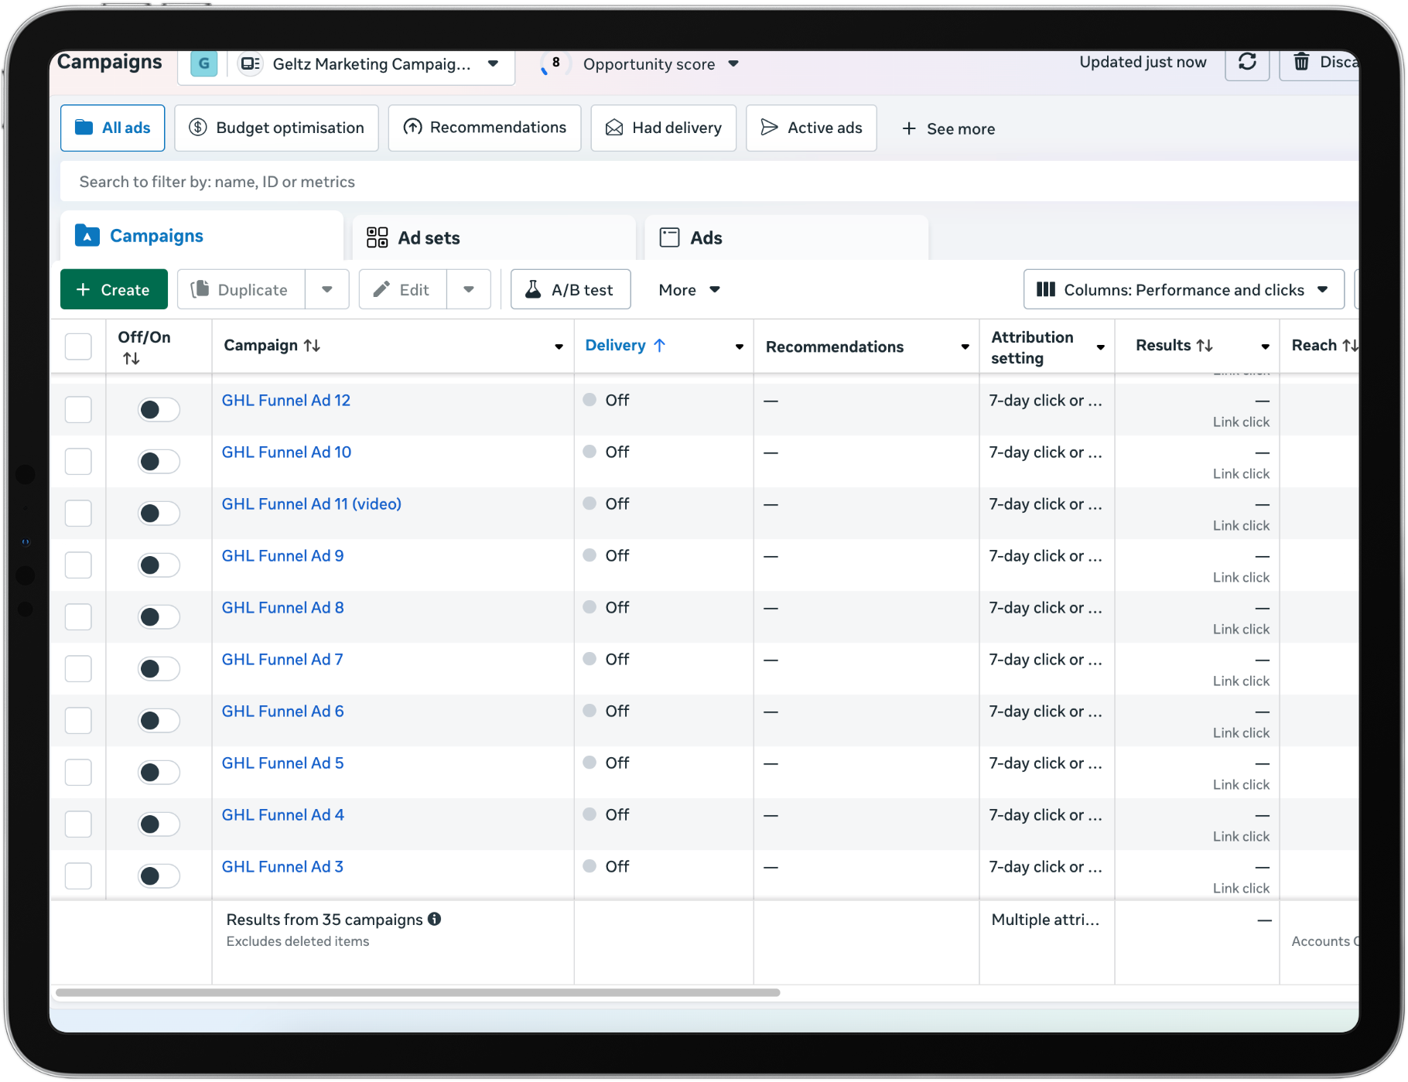Viewport: 1408px width, 1082px height.
Task: Click info icon beside Results from 35 campaigns
Action: tap(435, 919)
